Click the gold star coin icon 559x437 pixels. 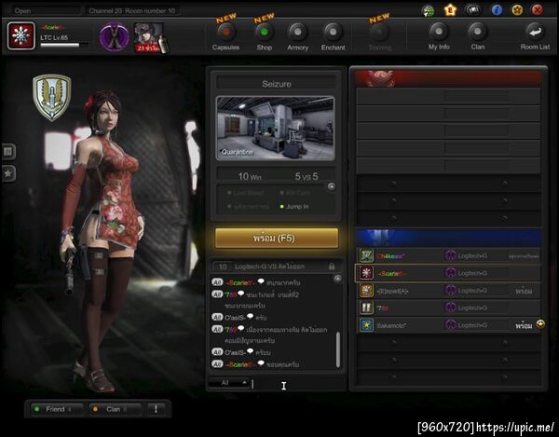point(517,10)
